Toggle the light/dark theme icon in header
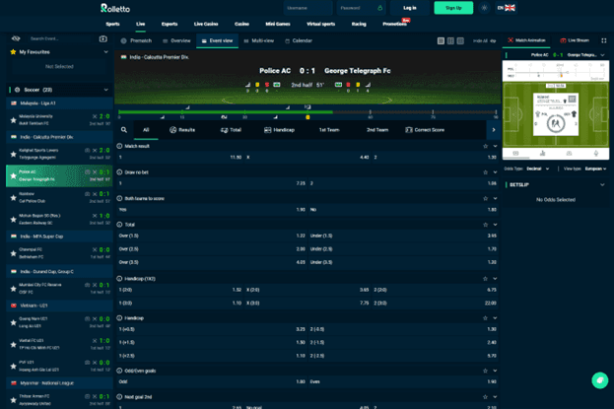The image size is (614, 409). point(484,8)
